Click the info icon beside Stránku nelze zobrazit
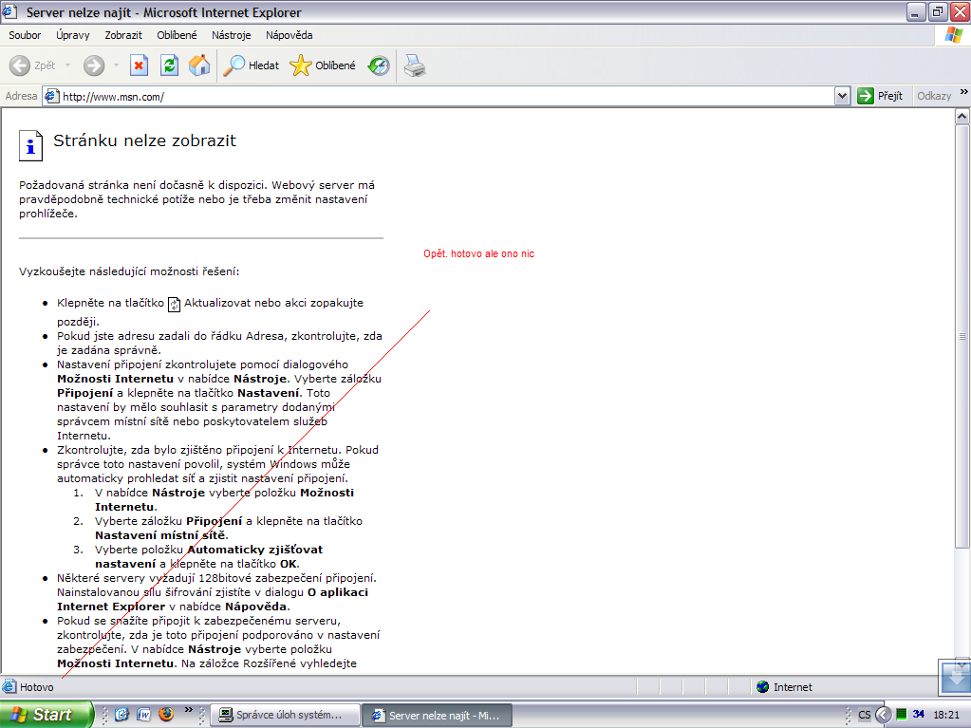The image size is (971, 728). pos(30,145)
